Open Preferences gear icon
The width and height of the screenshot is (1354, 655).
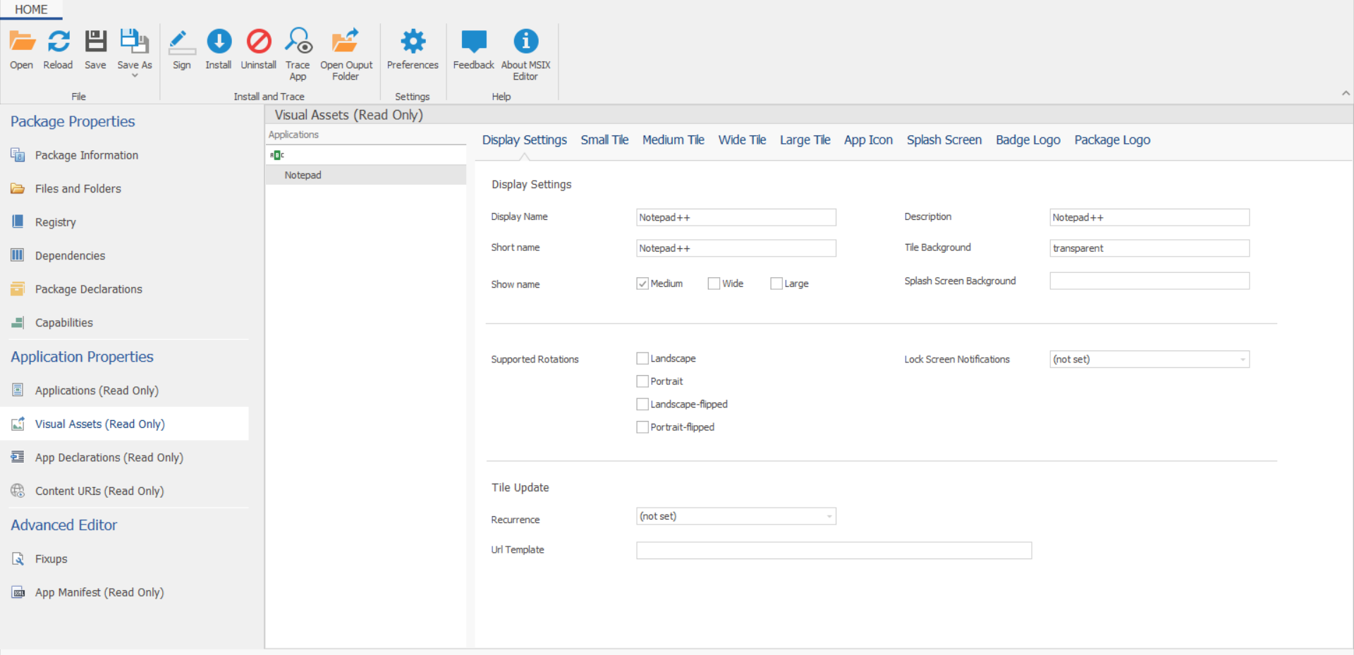[x=413, y=41]
